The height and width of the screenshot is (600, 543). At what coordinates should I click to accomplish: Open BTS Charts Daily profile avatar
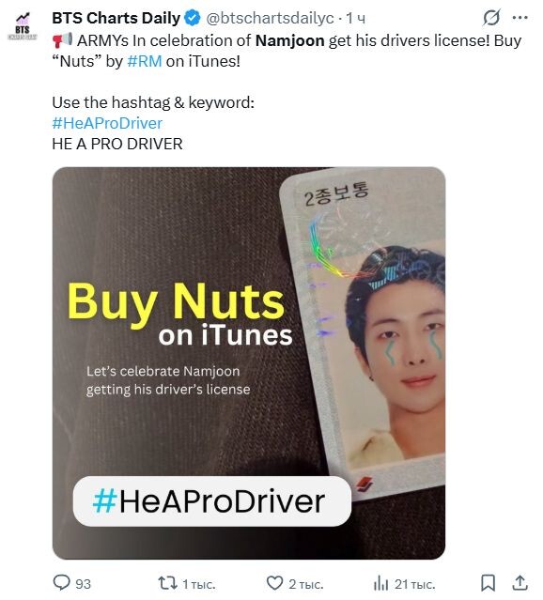click(x=23, y=26)
